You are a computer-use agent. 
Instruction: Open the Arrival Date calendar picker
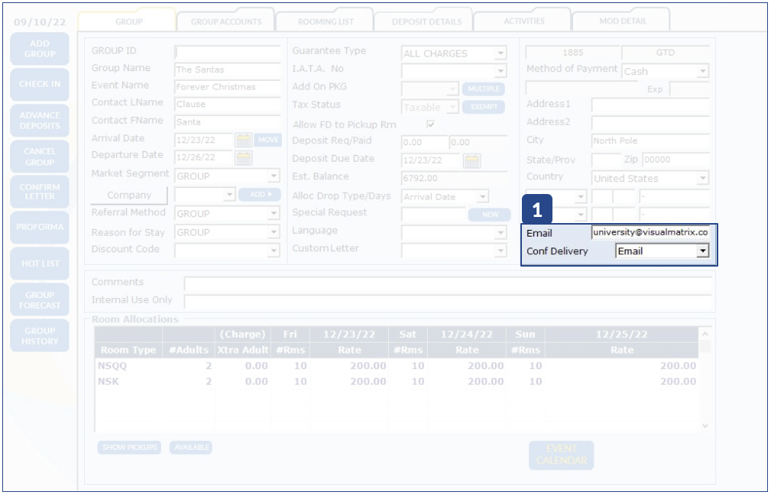(x=243, y=140)
